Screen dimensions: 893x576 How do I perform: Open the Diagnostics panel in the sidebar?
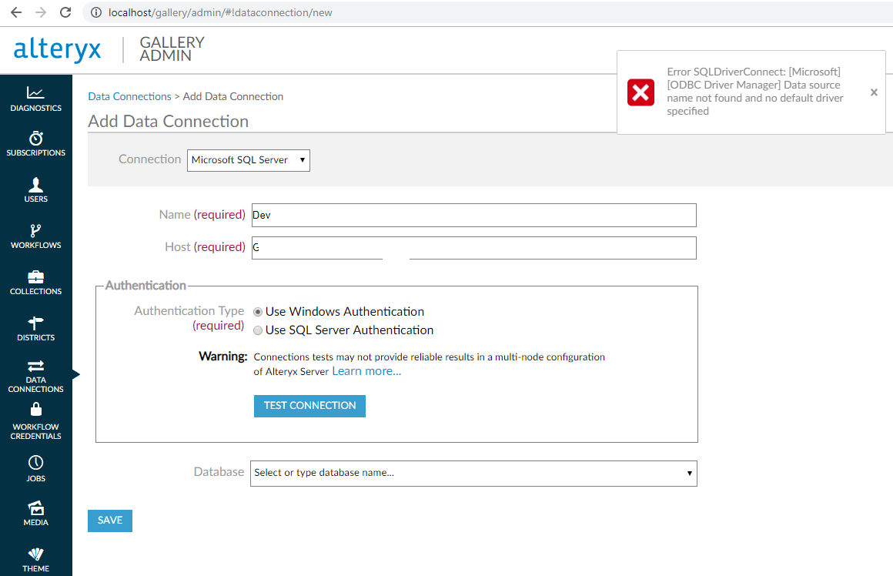(35, 99)
